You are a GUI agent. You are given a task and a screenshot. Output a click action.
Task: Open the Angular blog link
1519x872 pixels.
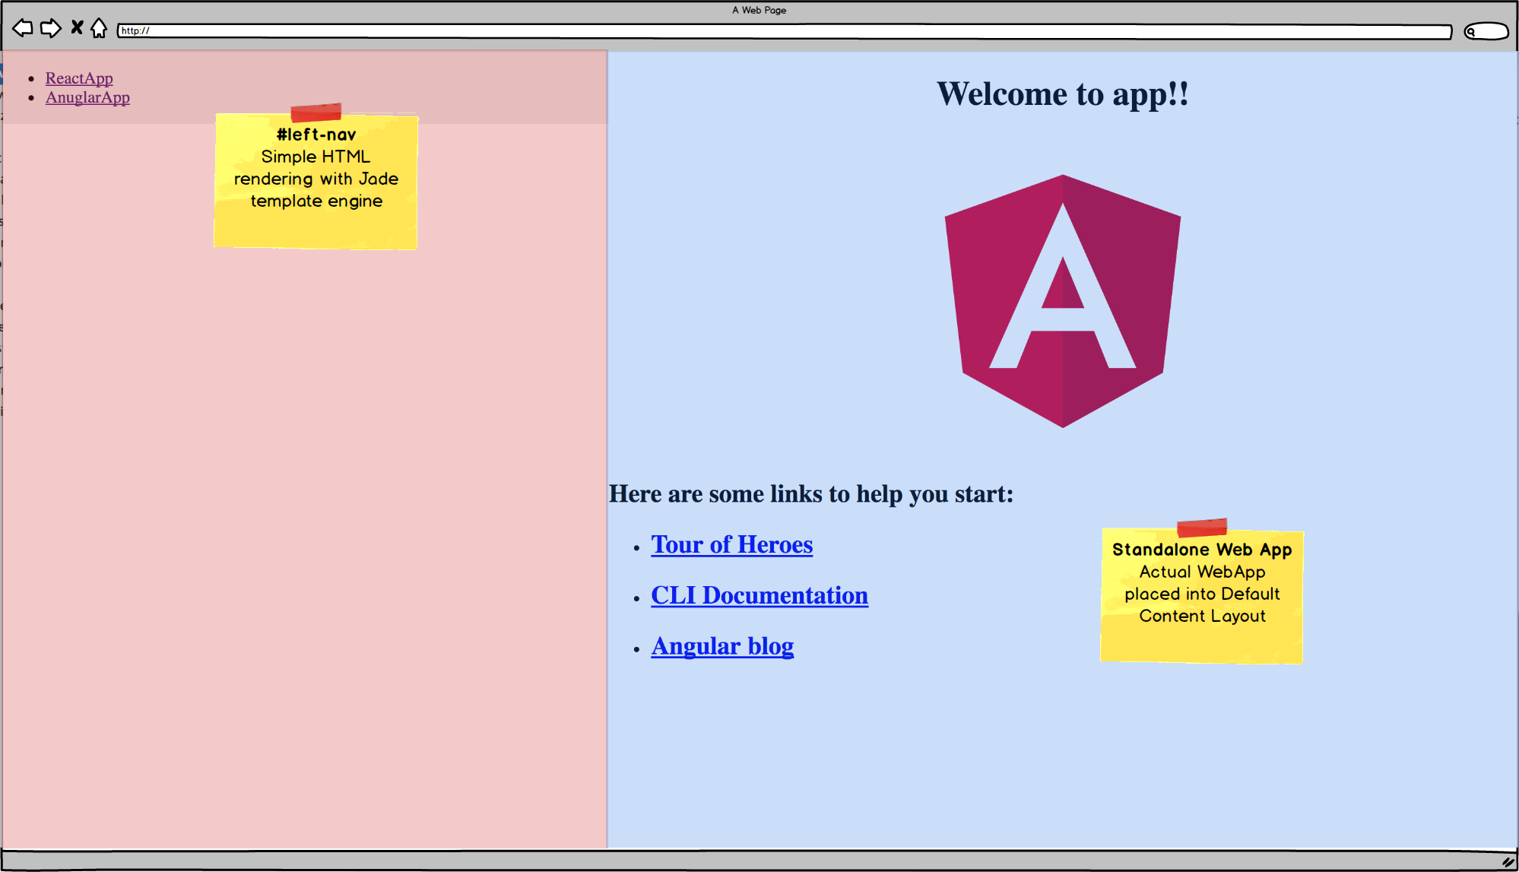point(722,646)
